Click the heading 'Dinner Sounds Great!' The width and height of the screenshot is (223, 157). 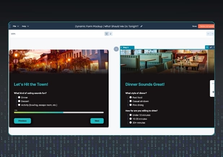click(145, 84)
